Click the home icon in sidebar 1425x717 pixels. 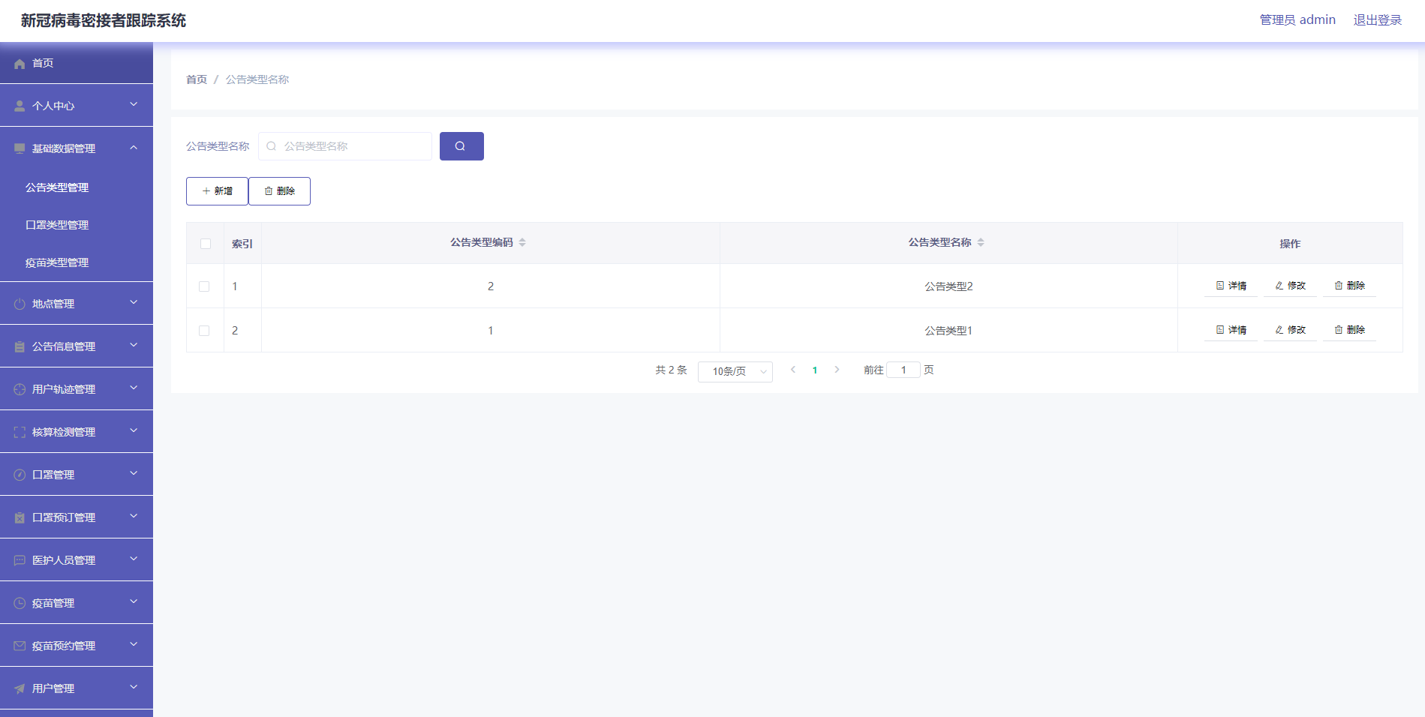(20, 64)
